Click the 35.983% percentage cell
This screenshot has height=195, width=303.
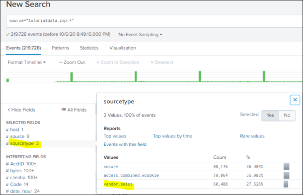tap(255, 175)
